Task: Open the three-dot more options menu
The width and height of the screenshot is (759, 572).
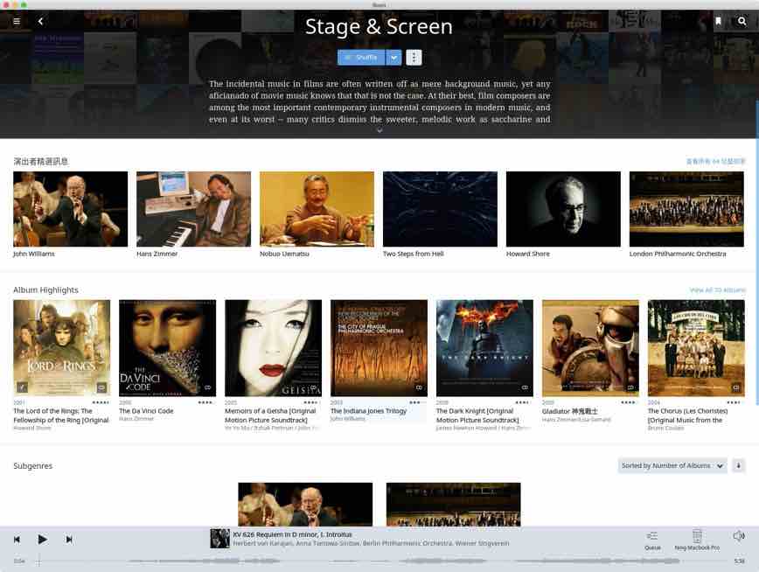Action: point(414,57)
